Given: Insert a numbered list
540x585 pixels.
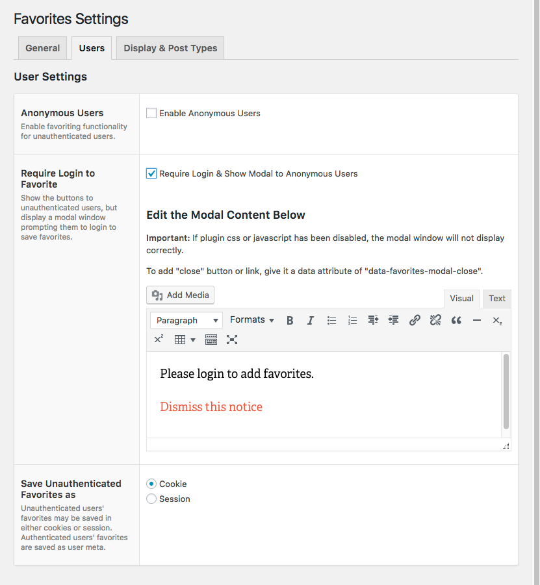Looking at the screenshot, I should [x=352, y=320].
